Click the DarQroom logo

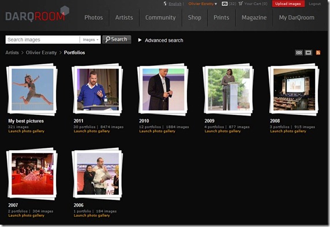point(37,14)
